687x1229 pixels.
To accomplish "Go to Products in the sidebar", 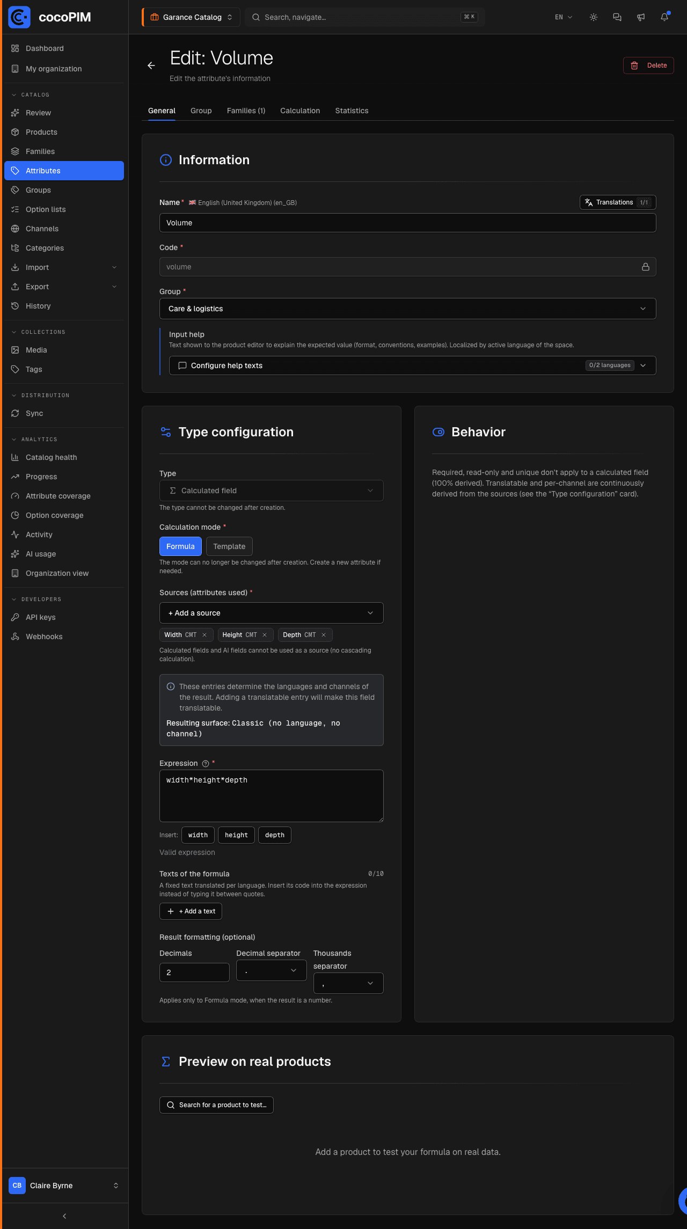I will (x=64, y=132).
